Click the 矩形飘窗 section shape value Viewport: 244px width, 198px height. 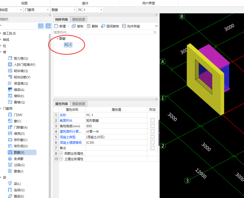[116, 120]
